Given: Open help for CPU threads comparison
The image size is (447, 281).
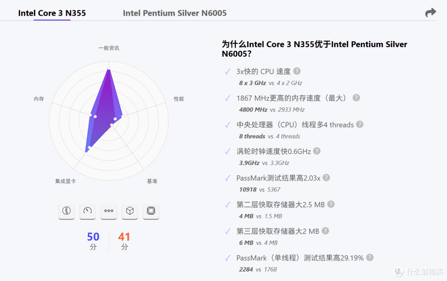Looking at the screenshot, I should (360, 124).
